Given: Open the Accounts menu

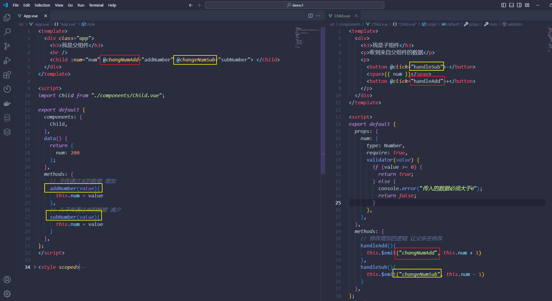Looking at the screenshot, I should [7, 280].
